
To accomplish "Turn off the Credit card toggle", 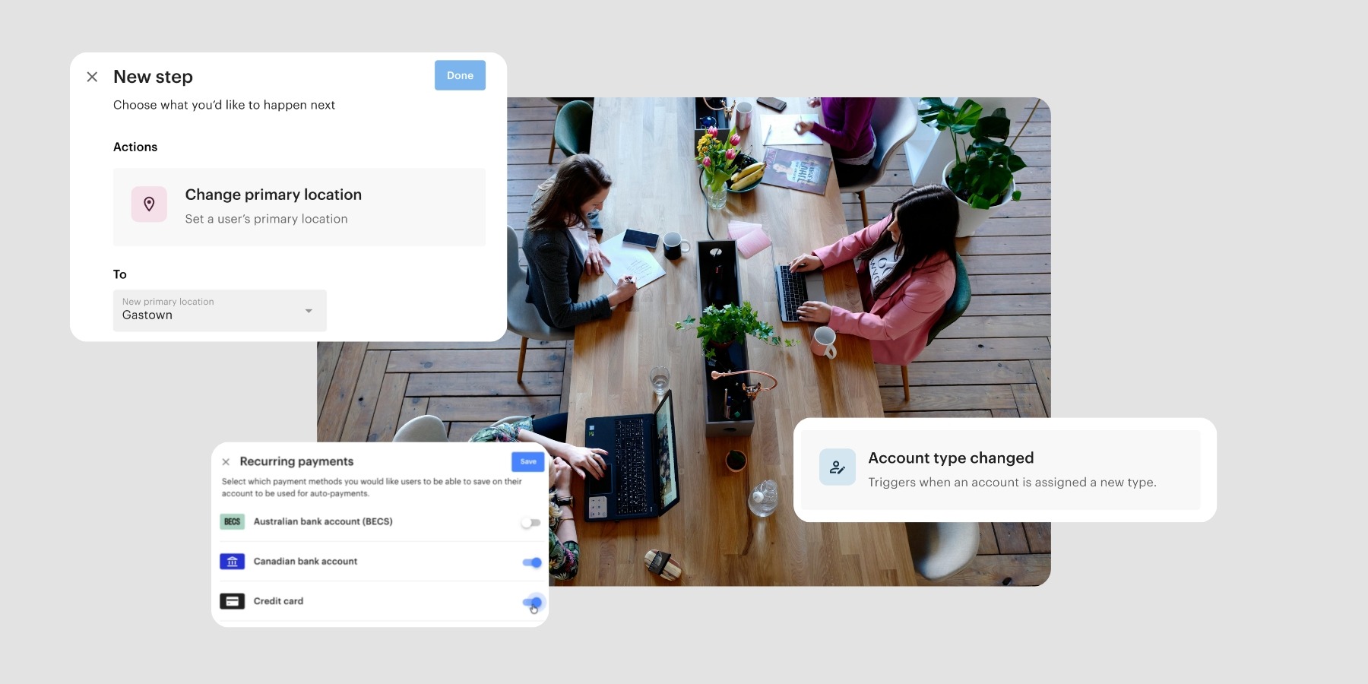I will 532,603.
